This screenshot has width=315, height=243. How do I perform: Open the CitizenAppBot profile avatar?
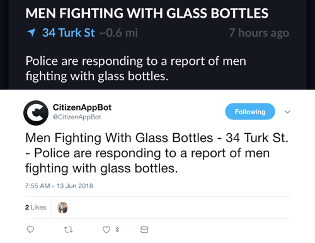click(x=36, y=113)
